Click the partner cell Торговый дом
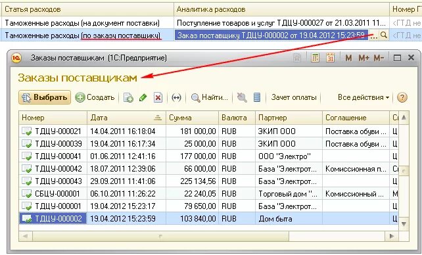Viewport: 422px width, 255px height. coord(289,194)
